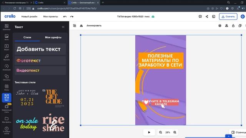Viewport: 246px width, 138px height.
Task: Select the rise & shine text style
Action: click(53, 123)
